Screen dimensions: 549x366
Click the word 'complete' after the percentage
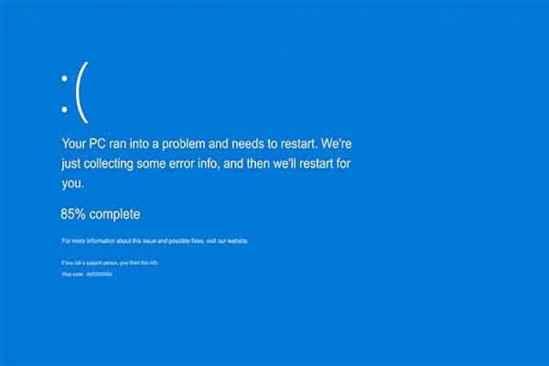tap(114, 214)
